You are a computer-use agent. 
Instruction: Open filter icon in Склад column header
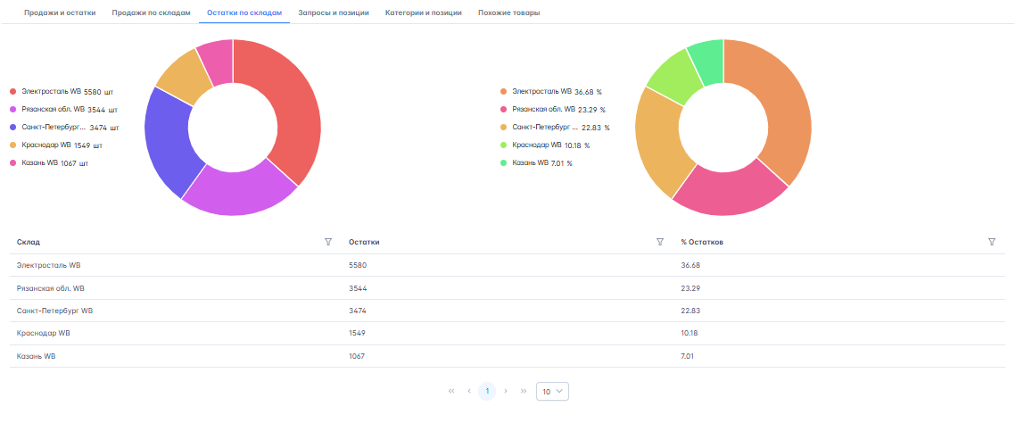pos(328,242)
